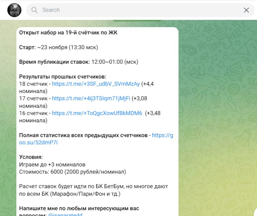Click the '(+4,4' result text
This screenshot has width=257, height=216.
click(147, 84)
